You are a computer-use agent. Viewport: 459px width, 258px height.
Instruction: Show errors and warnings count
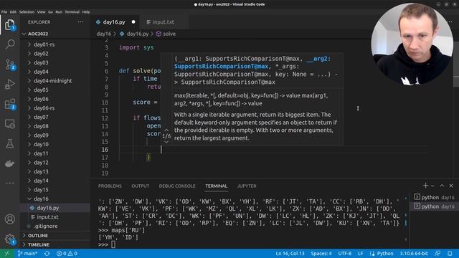point(67,253)
